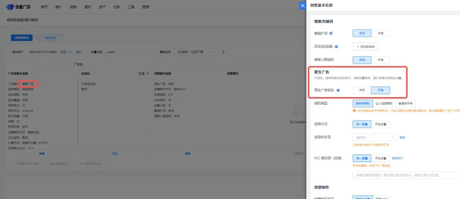
Task: Set 搜索人群追投 to 开启
Action: pyautogui.click(x=380, y=59)
